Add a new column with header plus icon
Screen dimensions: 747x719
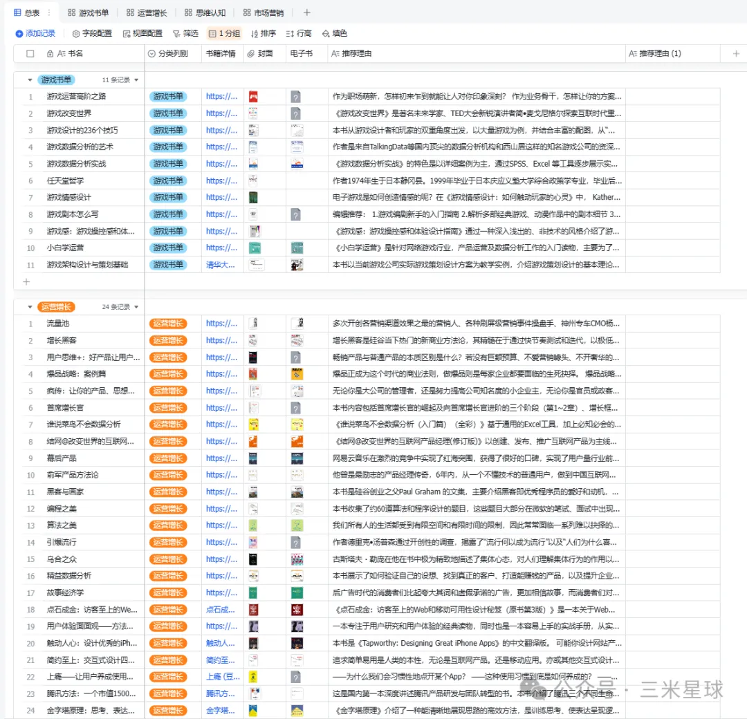[x=735, y=53]
